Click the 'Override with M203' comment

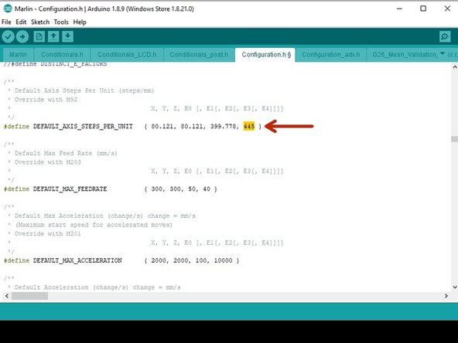pyautogui.click(x=48, y=162)
